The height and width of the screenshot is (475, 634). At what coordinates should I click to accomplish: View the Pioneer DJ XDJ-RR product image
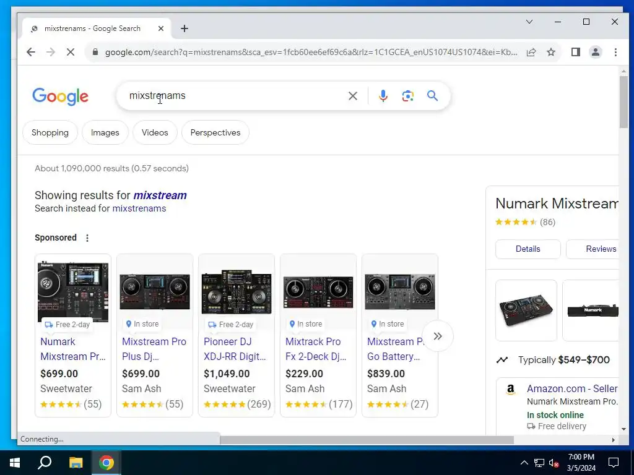pyautogui.click(x=237, y=292)
